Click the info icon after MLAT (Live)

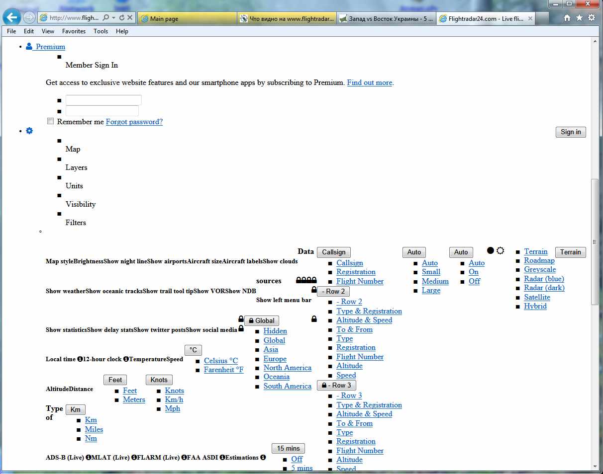tap(134, 458)
